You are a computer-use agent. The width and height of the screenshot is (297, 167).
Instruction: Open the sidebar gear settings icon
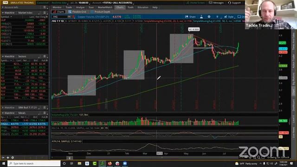coord(13,158)
